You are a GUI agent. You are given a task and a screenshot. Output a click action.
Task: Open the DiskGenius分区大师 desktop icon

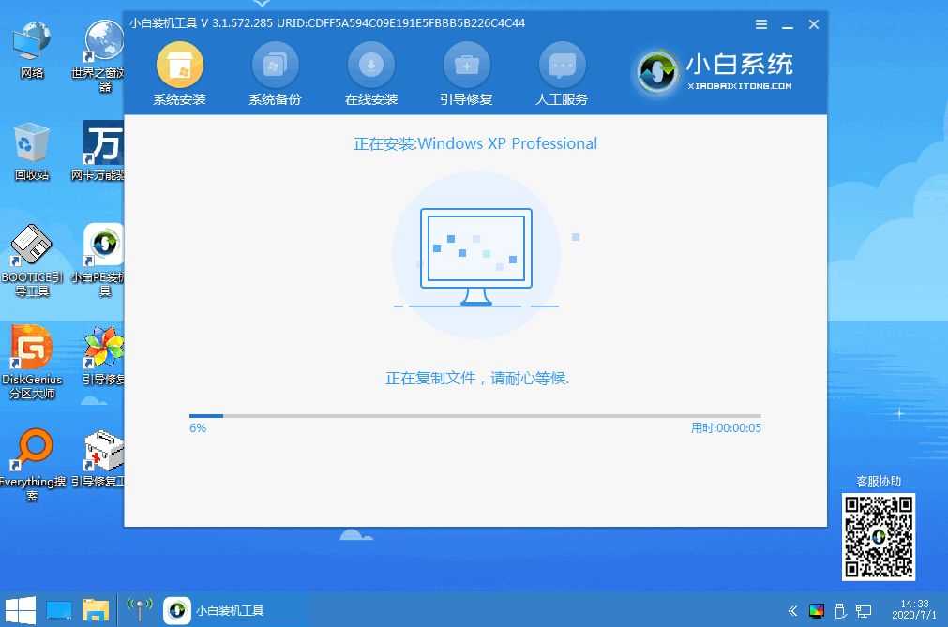[x=32, y=349]
